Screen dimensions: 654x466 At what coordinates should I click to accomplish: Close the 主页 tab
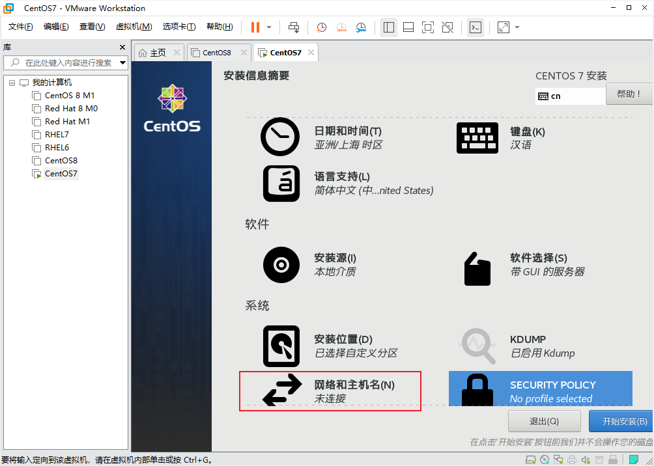[177, 53]
